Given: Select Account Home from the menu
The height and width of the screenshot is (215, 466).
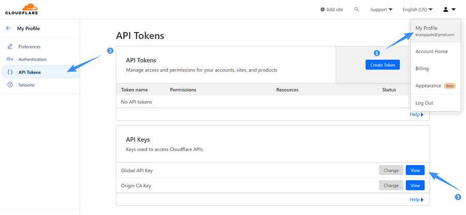Looking at the screenshot, I should pos(431,52).
